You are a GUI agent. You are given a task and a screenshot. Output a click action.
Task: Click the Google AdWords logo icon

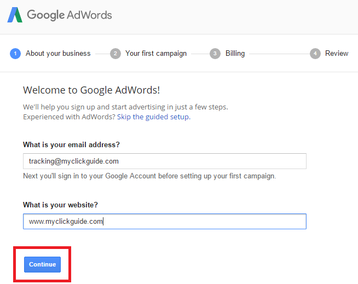coord(15,15)
